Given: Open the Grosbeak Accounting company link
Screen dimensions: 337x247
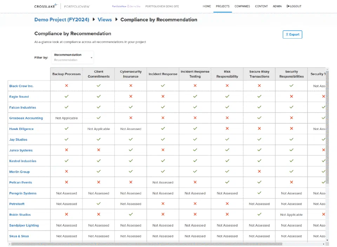Looking at the screenshot, I should tap(26, 118).
